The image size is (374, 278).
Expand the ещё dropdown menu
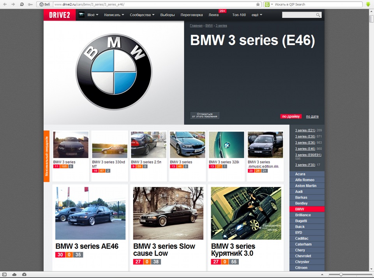[257, 15]
